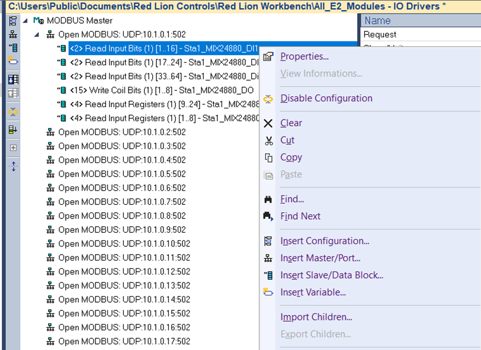Select Open MODBUS: UDP:10.1.0.13:502 port
Screen dimensions: 481x350
[124, 286]
